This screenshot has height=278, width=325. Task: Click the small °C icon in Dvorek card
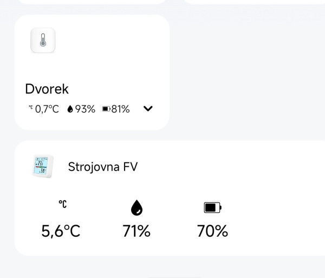tap(30, 109)
